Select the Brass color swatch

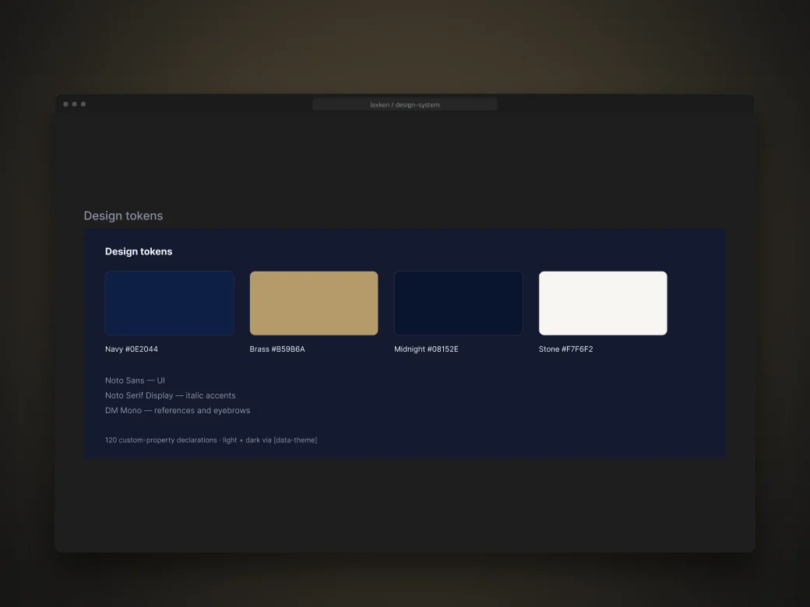coord(314,303)
